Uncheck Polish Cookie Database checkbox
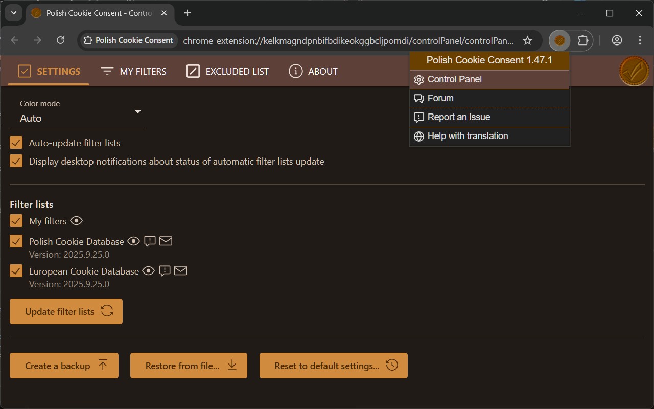This screenshot has width=654, height=409. [16, 241]
